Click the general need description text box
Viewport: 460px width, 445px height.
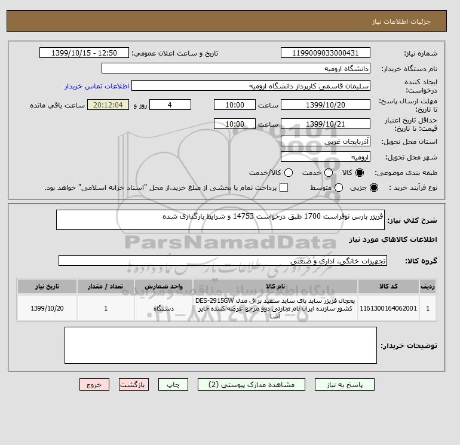click(220, 220)
